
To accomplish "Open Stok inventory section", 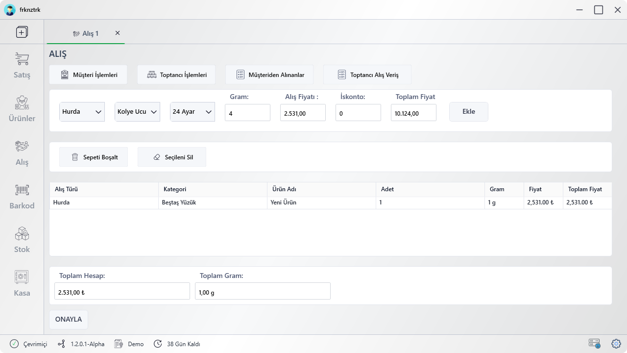I will click(x=22, y=240).
